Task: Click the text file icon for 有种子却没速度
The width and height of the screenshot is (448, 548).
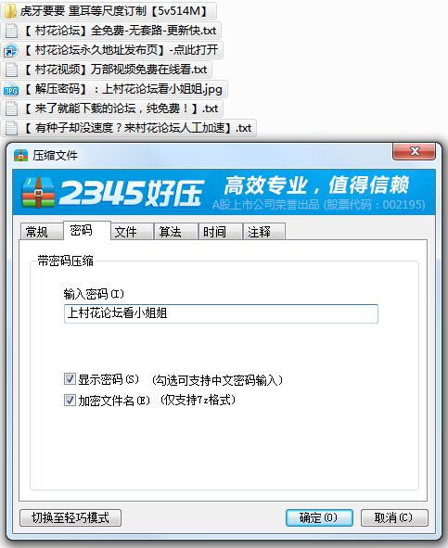Action: [11, 128]
